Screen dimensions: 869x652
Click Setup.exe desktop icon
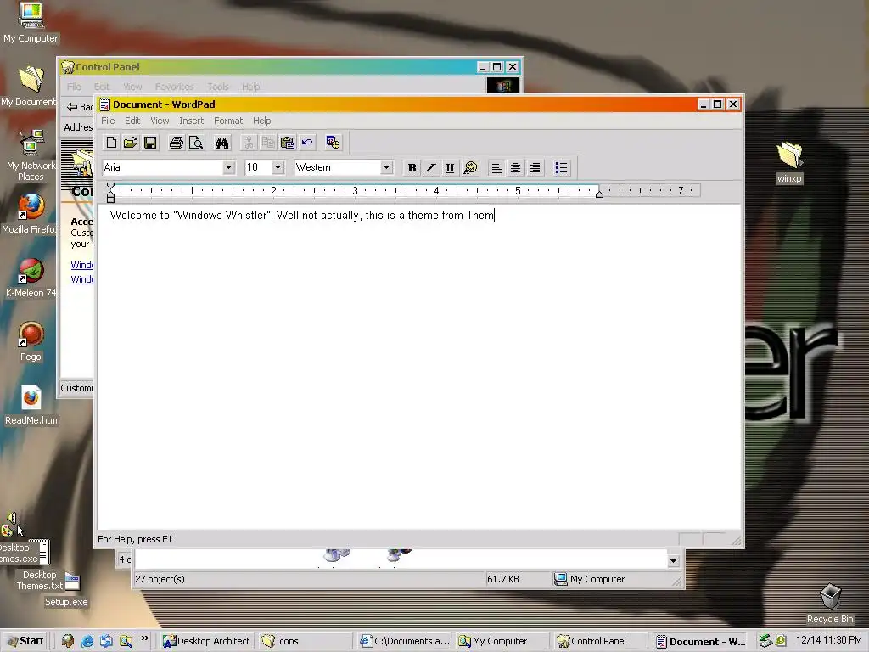point(66,602)
